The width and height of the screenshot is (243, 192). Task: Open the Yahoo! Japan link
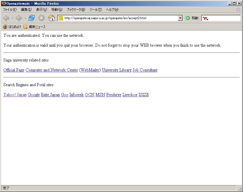15,95
